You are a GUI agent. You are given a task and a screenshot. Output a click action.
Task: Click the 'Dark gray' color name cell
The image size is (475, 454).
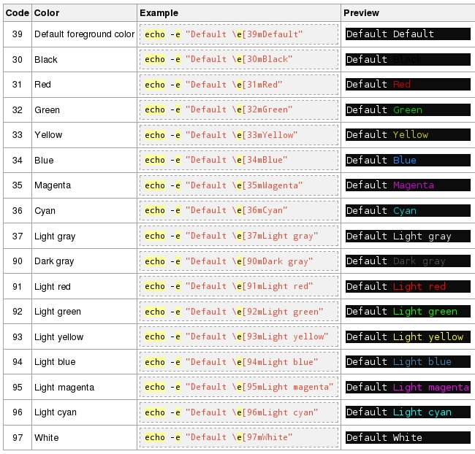click(84, 261)
